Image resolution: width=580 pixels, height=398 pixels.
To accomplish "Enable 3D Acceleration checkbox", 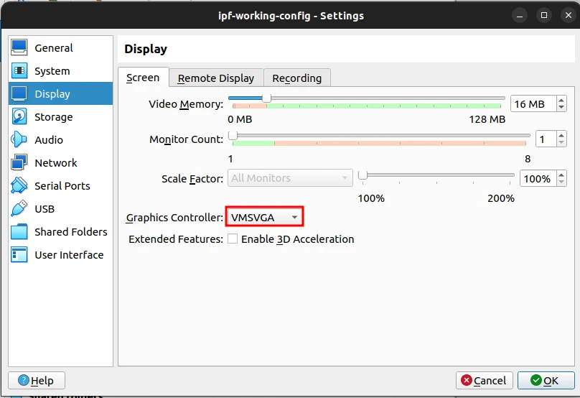I will [x=233, y=239].
